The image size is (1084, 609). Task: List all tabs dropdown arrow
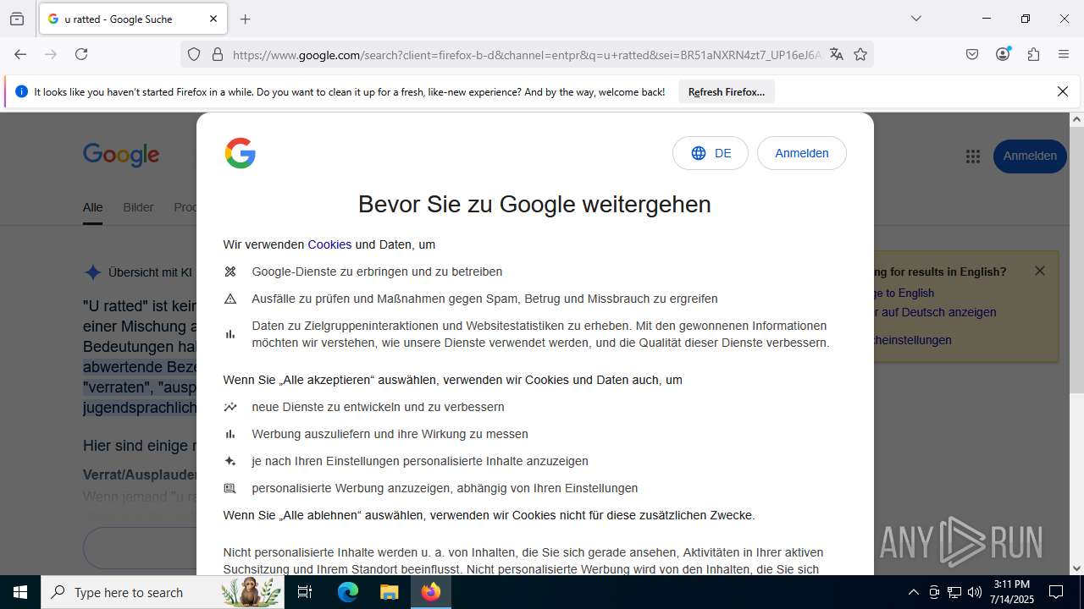[915, 19]
